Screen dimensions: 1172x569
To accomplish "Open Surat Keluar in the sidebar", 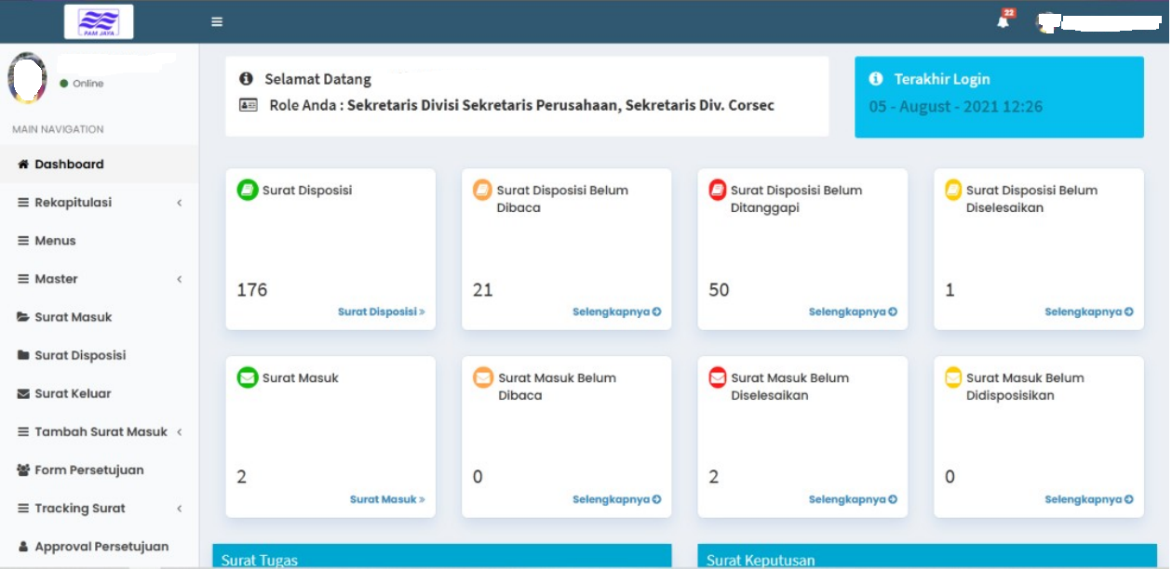I will click(73, 393).
